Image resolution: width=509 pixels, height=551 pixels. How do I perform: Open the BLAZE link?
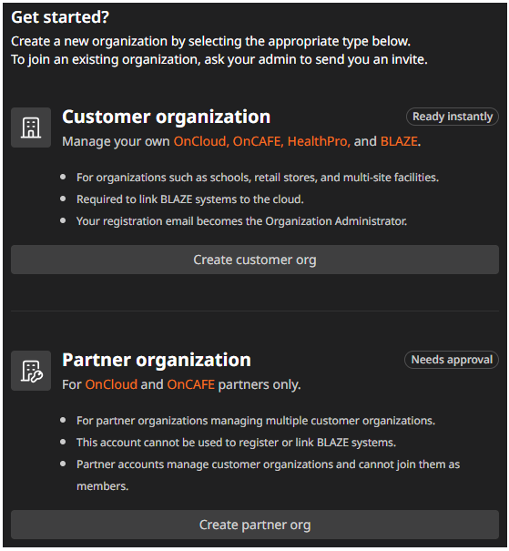[x=400, y=141]
